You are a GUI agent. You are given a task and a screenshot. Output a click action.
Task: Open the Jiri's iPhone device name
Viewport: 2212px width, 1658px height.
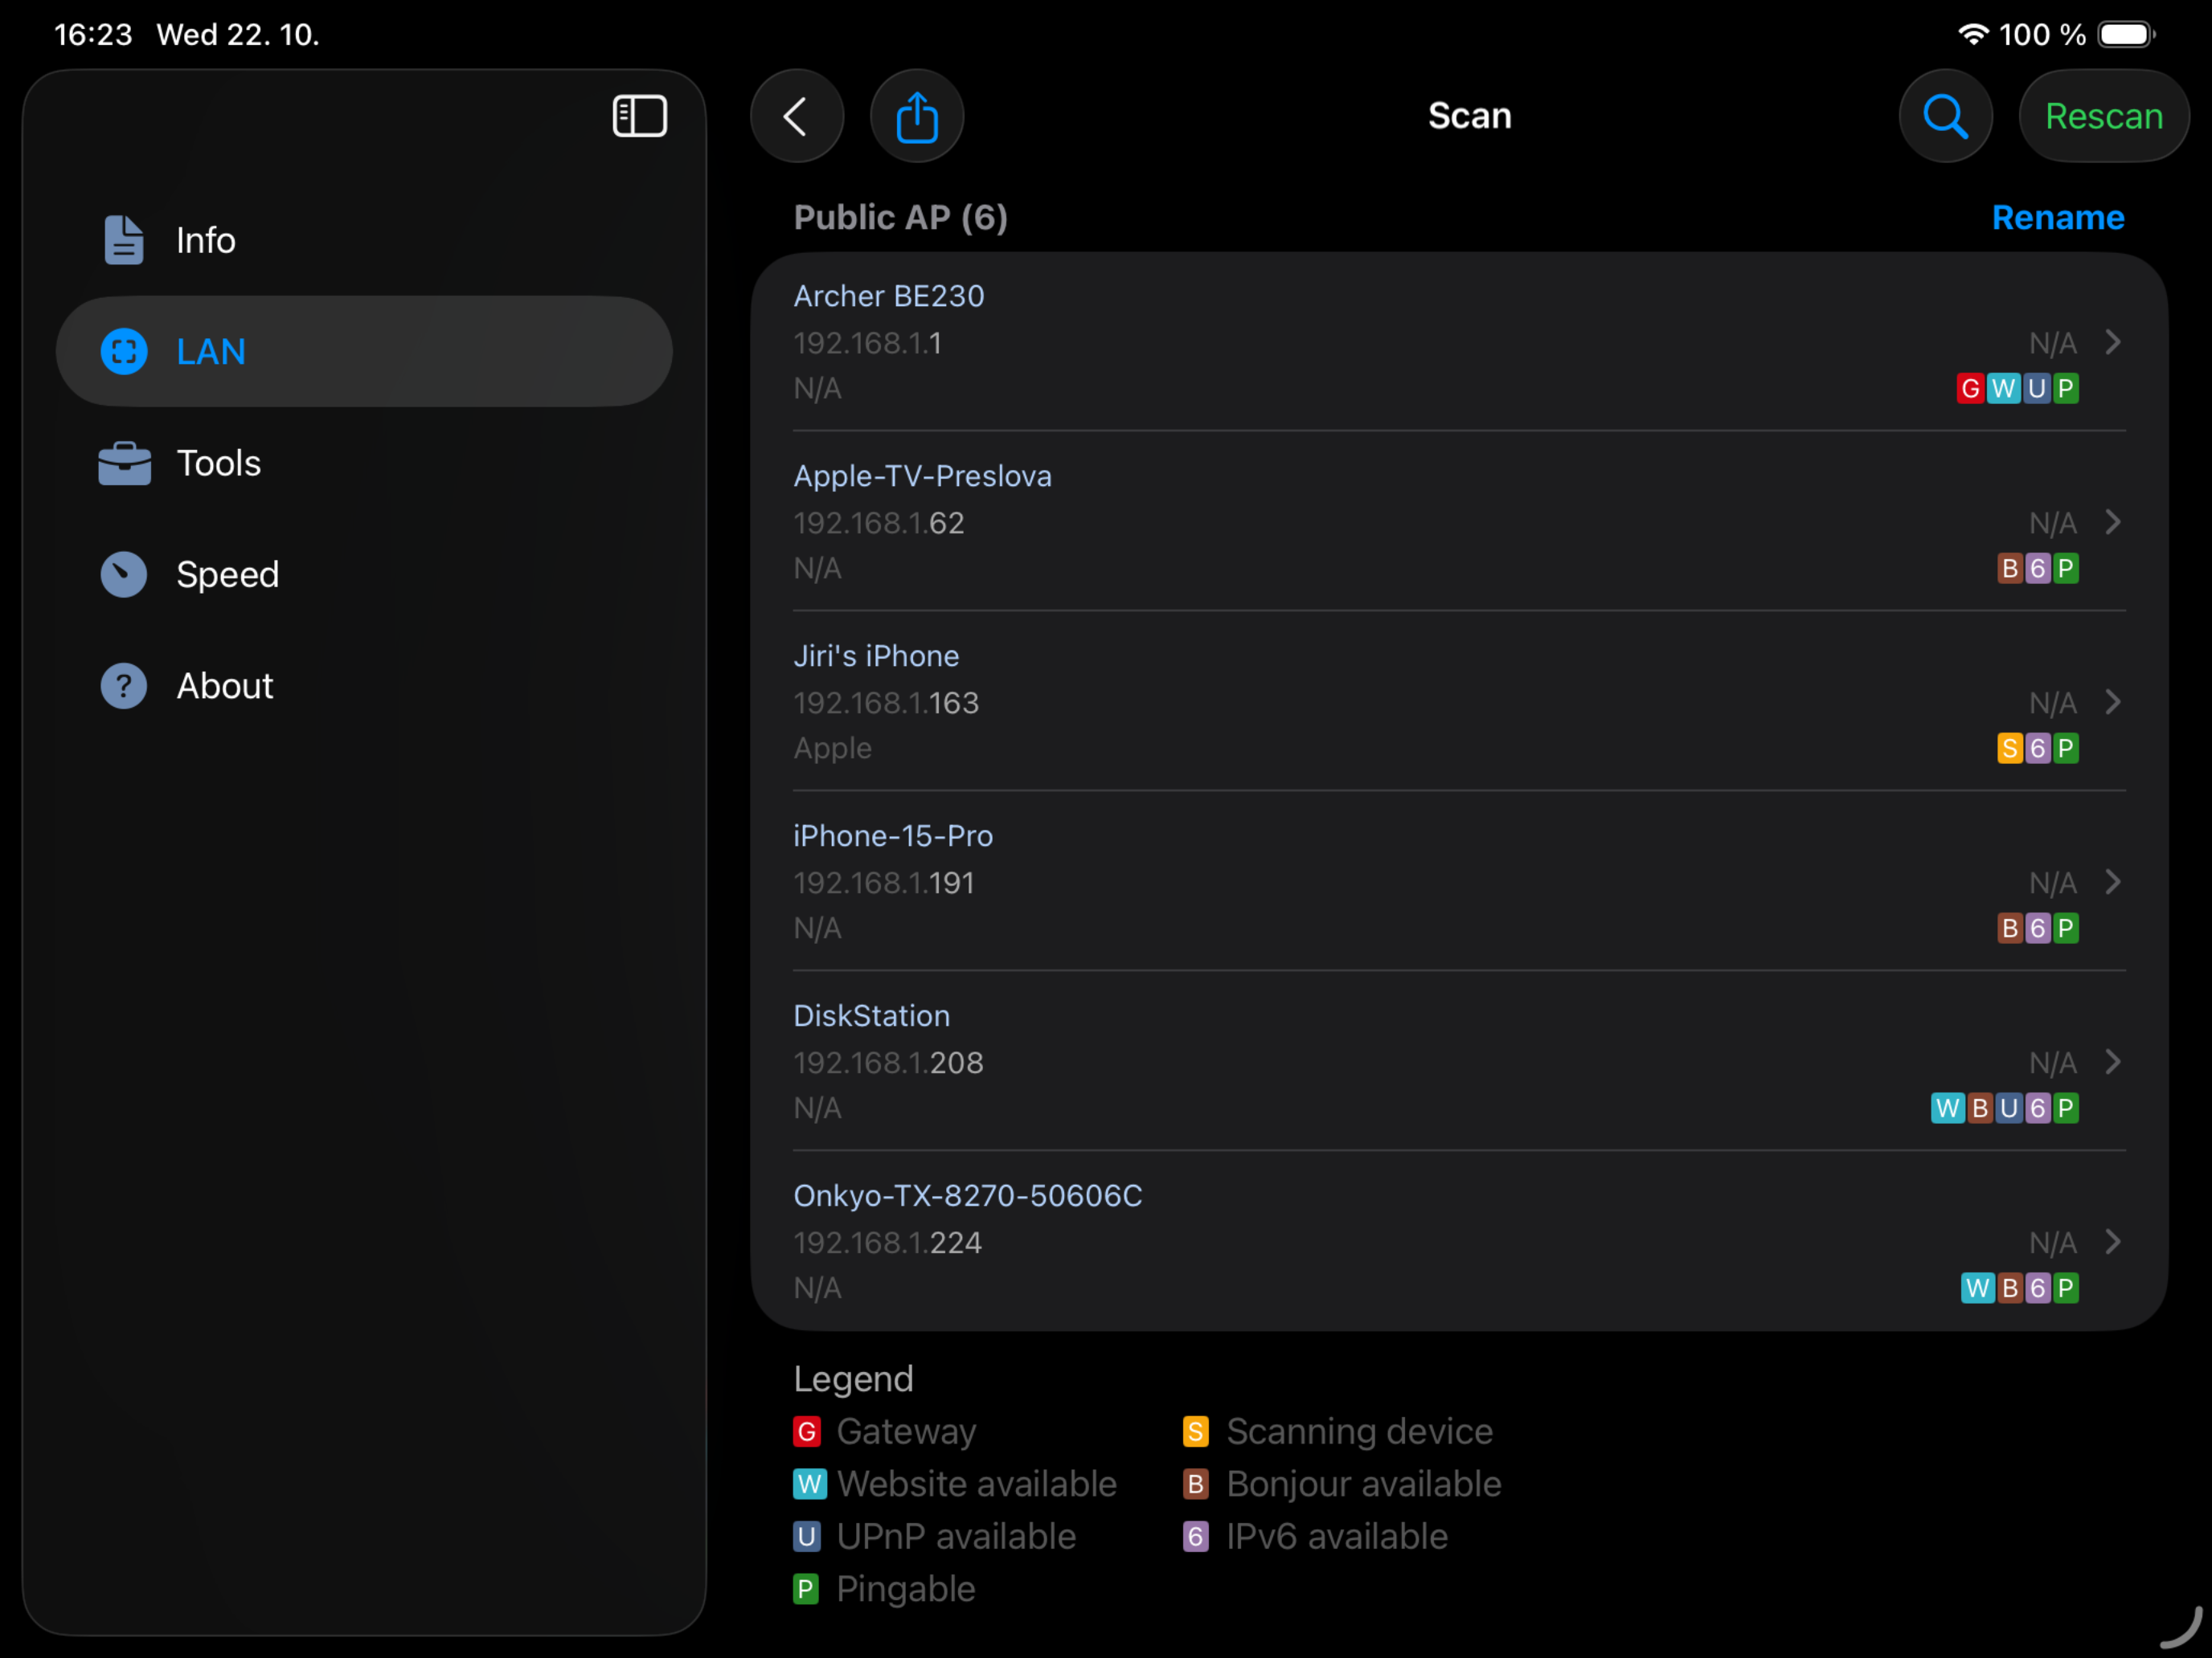tap(876, 655)
